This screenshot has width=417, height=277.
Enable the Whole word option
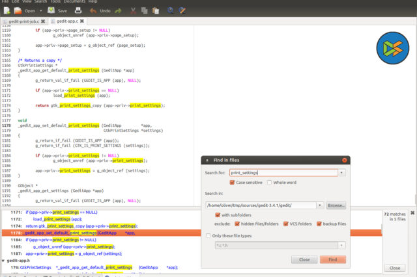(268, 183)
